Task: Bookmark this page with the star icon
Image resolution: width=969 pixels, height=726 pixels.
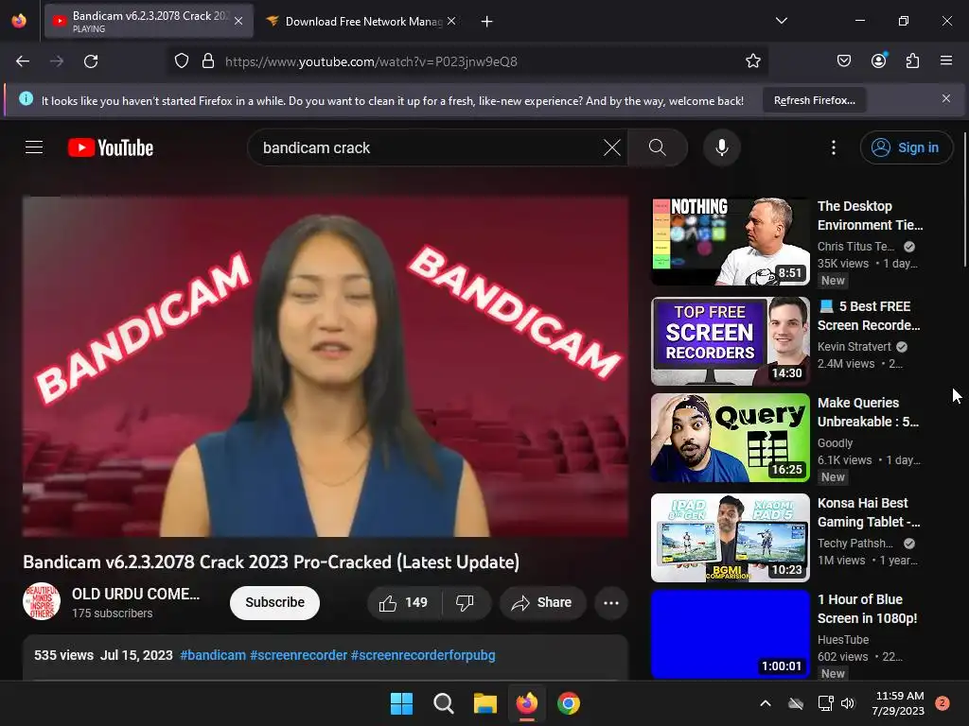Action: [x=752, y=61]
